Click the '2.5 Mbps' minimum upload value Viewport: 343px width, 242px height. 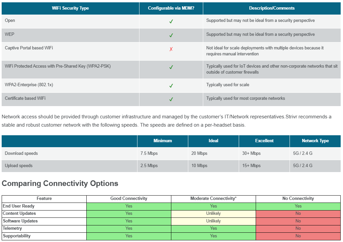click(x=149, y=165)
